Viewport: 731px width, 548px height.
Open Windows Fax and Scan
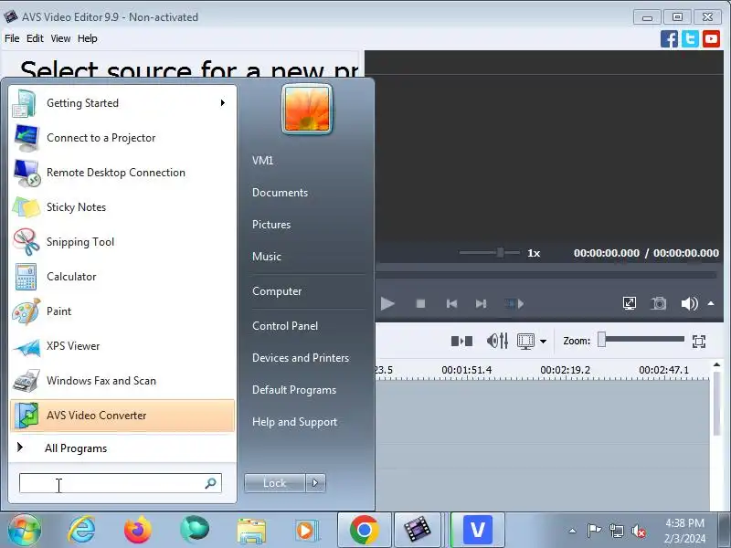coord(122,381)
